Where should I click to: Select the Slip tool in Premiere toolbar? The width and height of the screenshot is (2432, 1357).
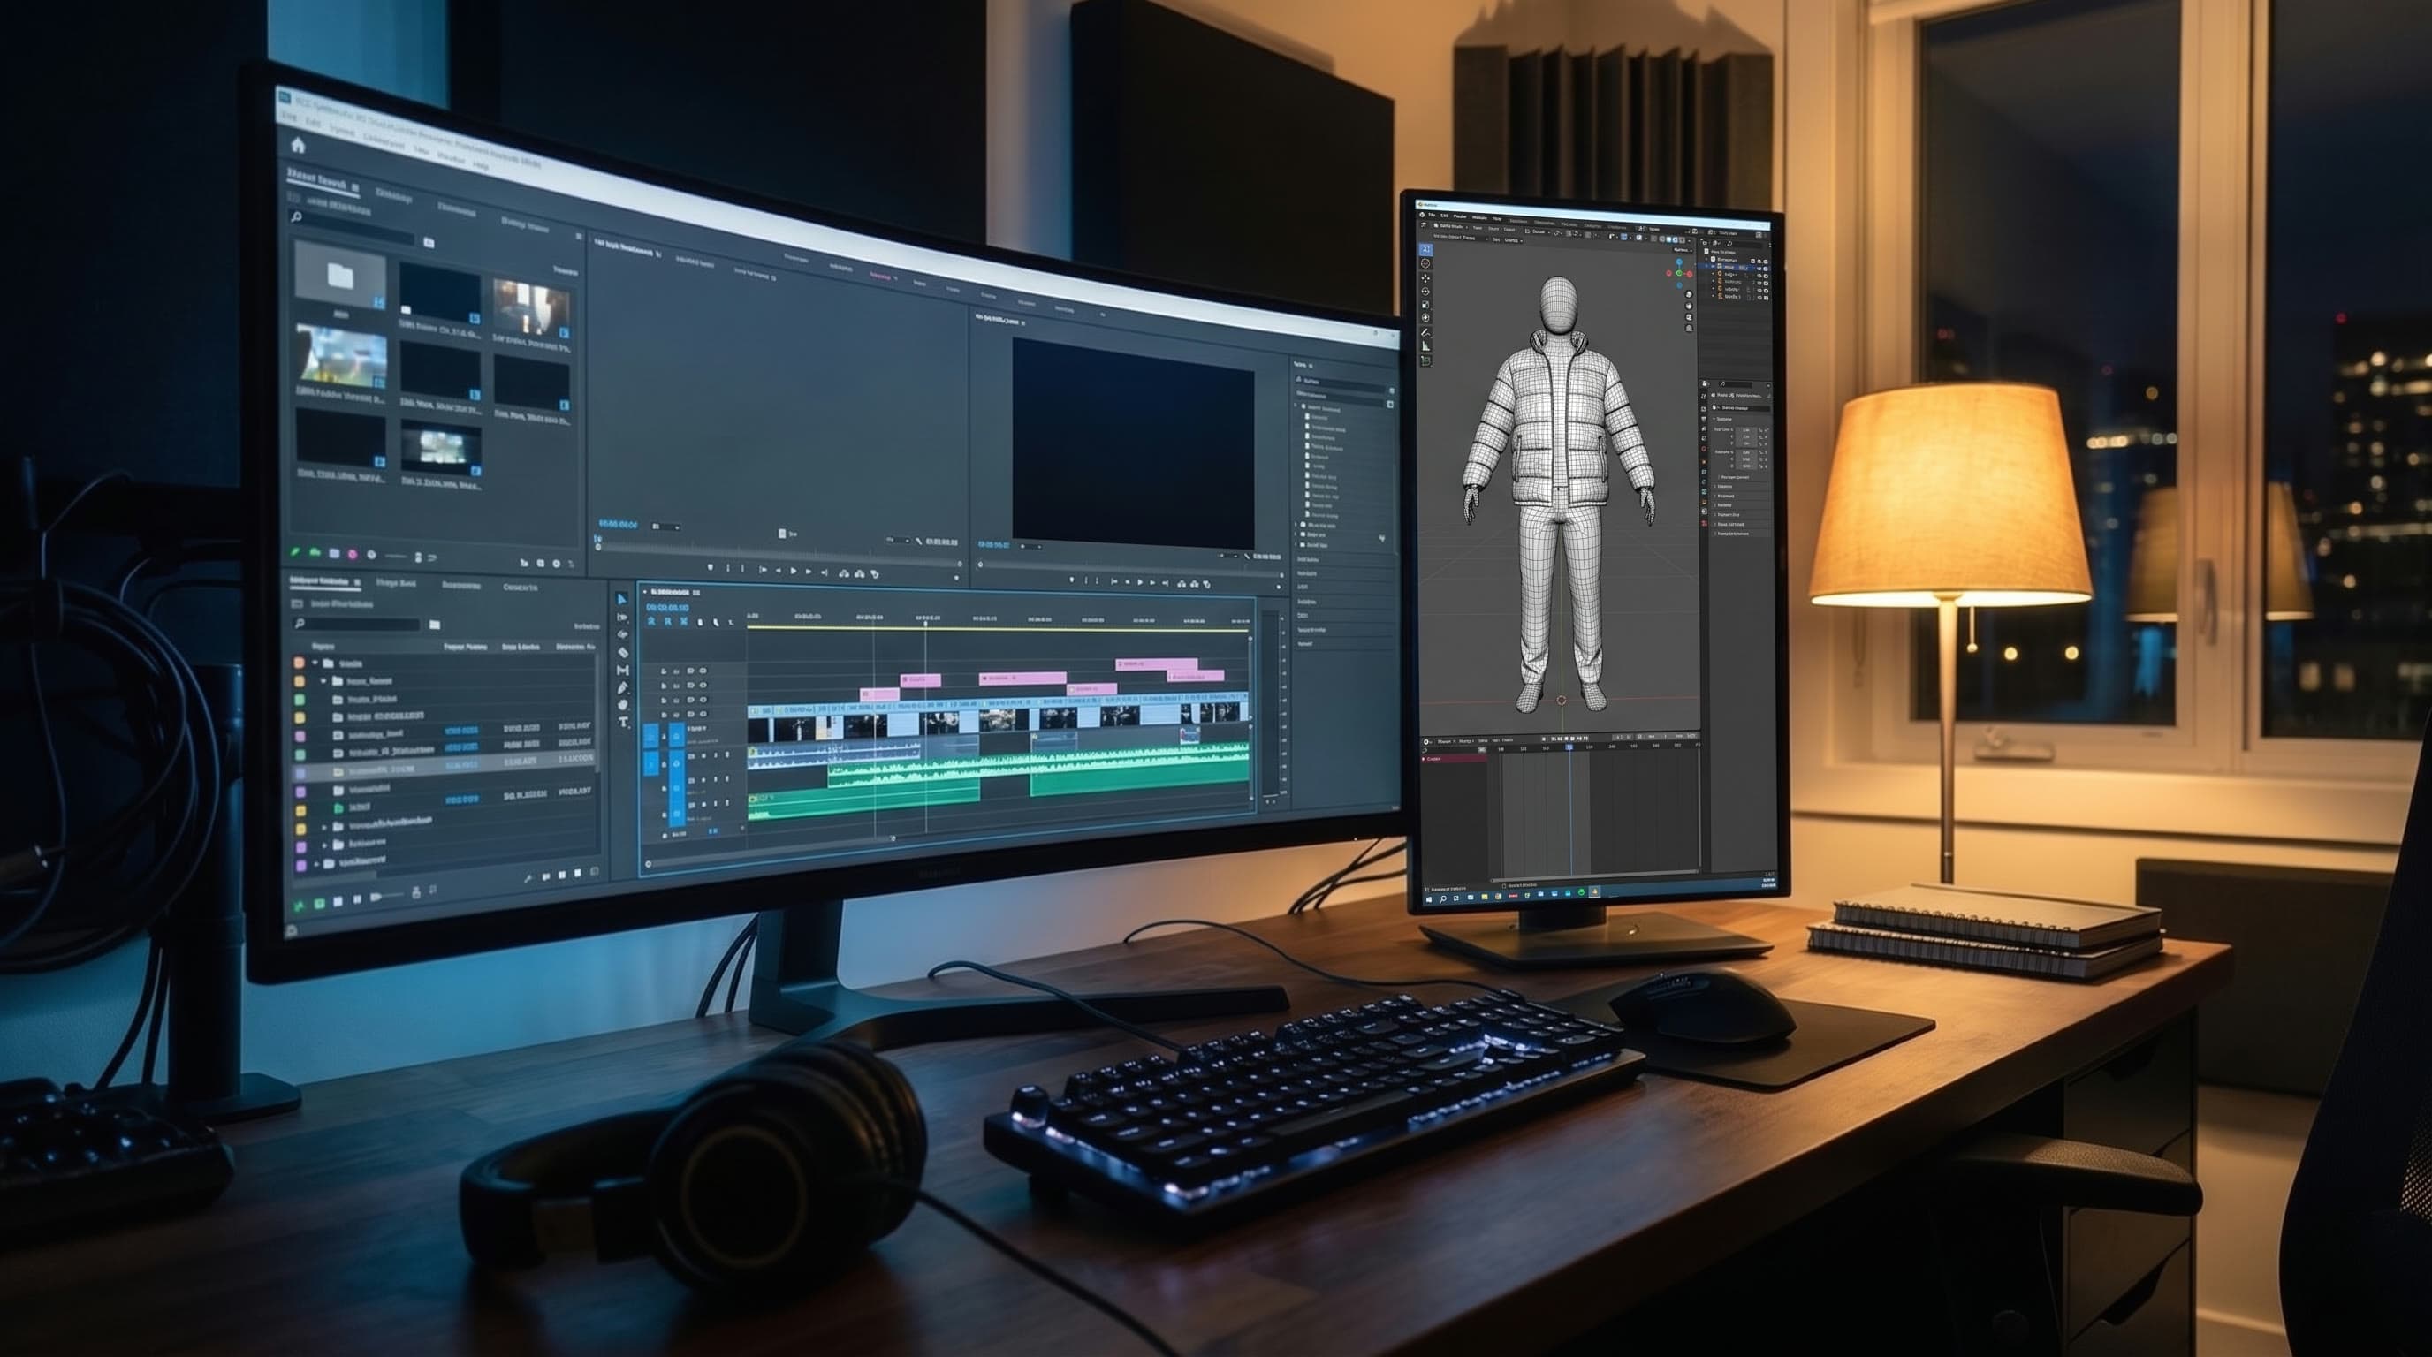click(x=623, y=670)
